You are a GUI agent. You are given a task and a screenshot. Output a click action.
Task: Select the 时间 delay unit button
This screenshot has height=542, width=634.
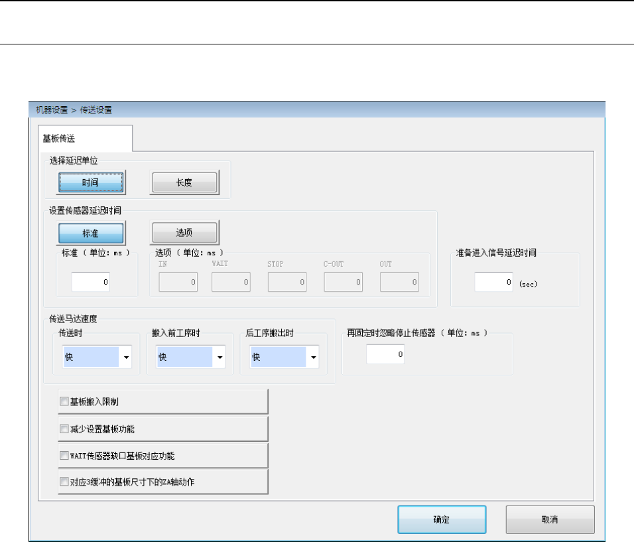coord(91,182)
